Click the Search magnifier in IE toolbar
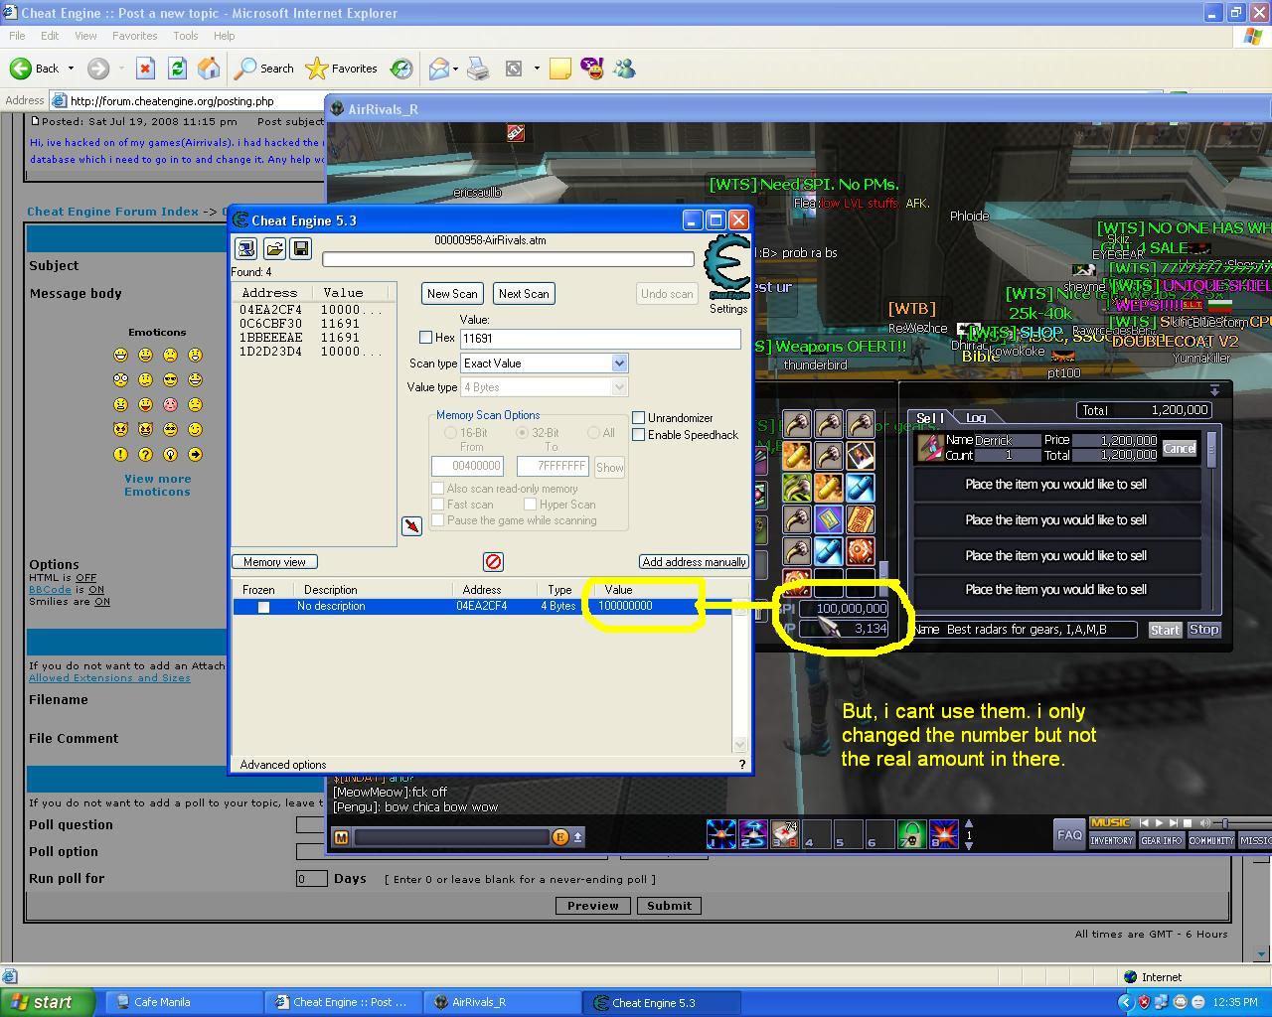This screenshot has width=1272, height=1017. (245, 69)
